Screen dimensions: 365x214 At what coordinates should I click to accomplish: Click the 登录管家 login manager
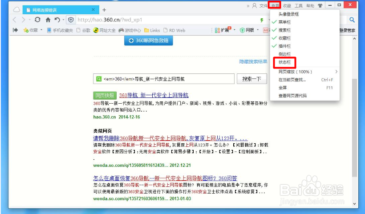coord(347,30)
